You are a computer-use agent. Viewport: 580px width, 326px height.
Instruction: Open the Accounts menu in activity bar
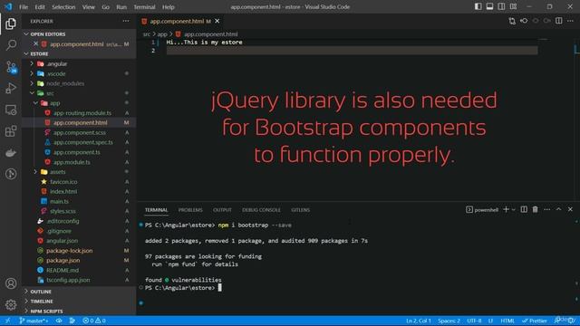coord(11,283)
